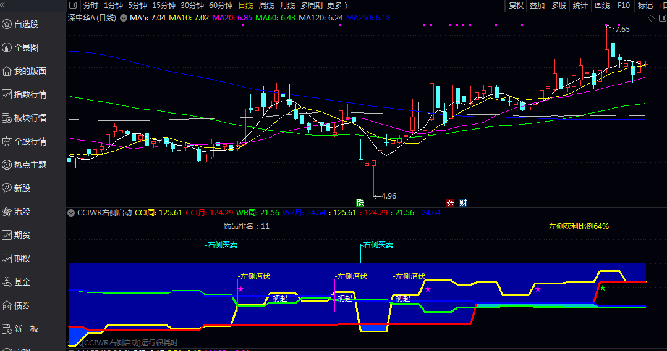The image size is (667, 351).
Task: Click the 7.65 high price label
Action: [622, 29]
